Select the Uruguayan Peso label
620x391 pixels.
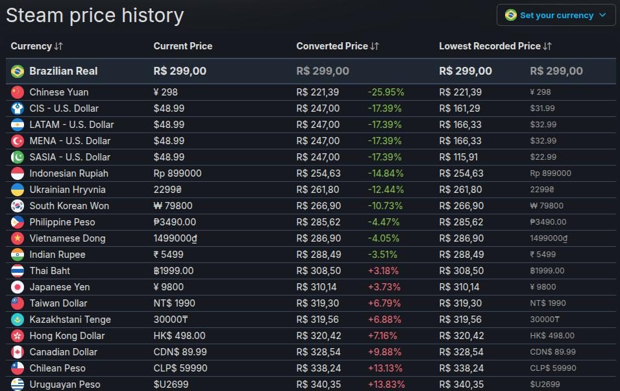pos(65,385)
